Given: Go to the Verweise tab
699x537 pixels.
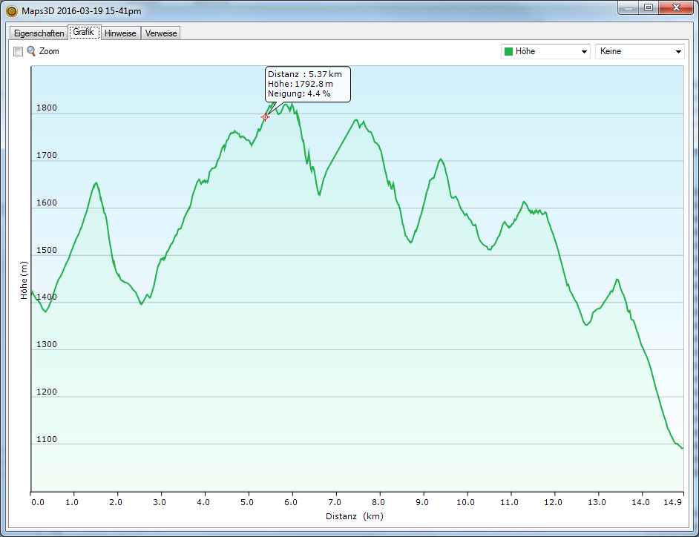Looking at the screenshot, I should click(160, 33).
